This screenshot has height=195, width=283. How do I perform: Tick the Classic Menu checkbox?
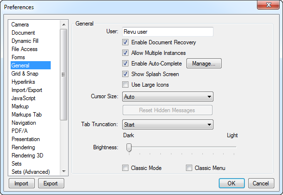[189, 168]
